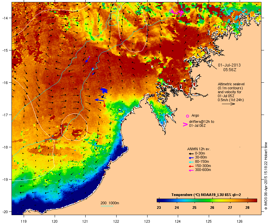Image resolution: width=270 pixels, height=224 pixels.
Task: Click the '200 1000m' isobath label
Action: [x=110, y=203]
